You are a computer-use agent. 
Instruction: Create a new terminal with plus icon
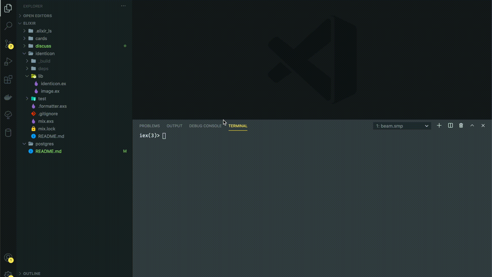[x=439, y=126]
